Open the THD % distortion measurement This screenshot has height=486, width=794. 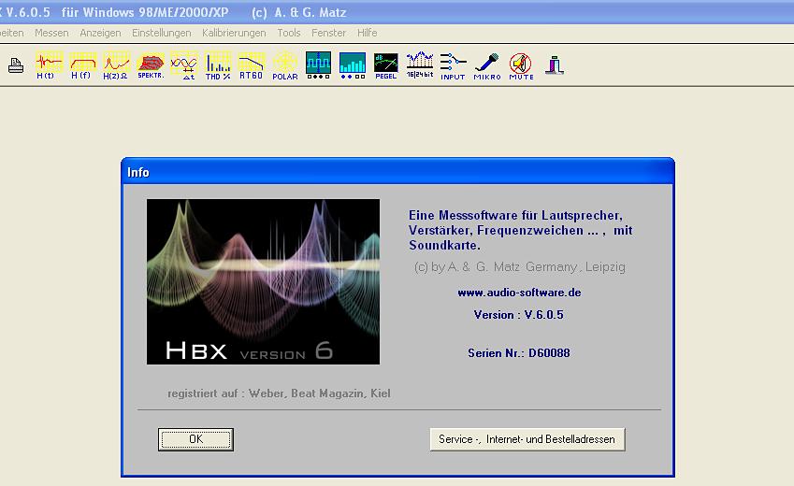218,65
